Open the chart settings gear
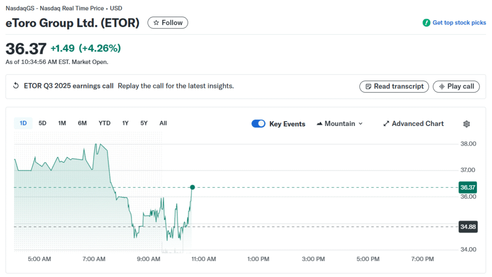This screenshot has height=277, width=492. click(467, 124)
